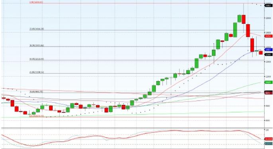The width and height of the screenshot is (273, 149).
Task: Click the 8000 price axis label
Action: point(268,120)
